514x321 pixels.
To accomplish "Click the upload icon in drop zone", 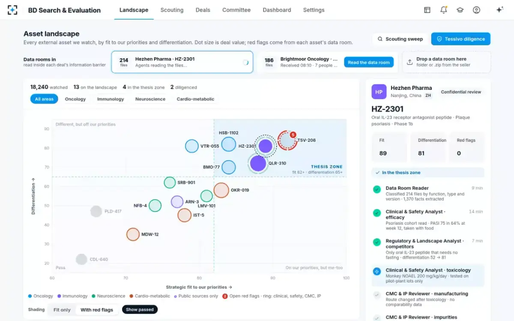I will (x=409, y=62).
